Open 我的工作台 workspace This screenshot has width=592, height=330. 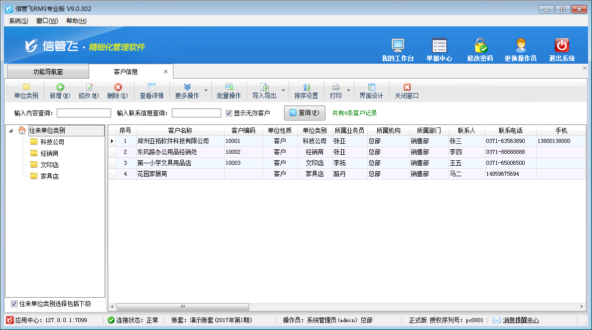[x=397, y=47]
